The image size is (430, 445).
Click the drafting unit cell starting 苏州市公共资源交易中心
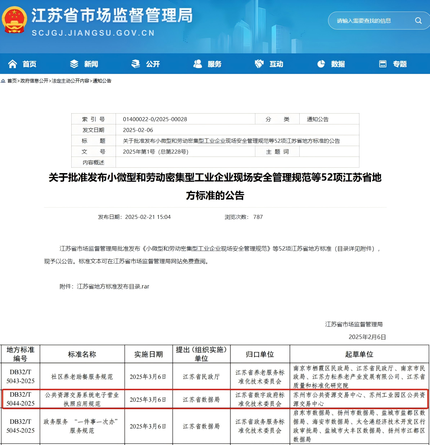359,399
